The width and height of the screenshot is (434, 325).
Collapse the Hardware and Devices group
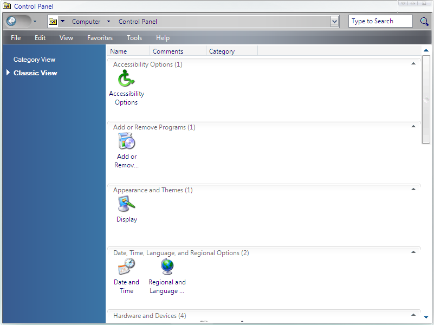(x=413, y=315)
